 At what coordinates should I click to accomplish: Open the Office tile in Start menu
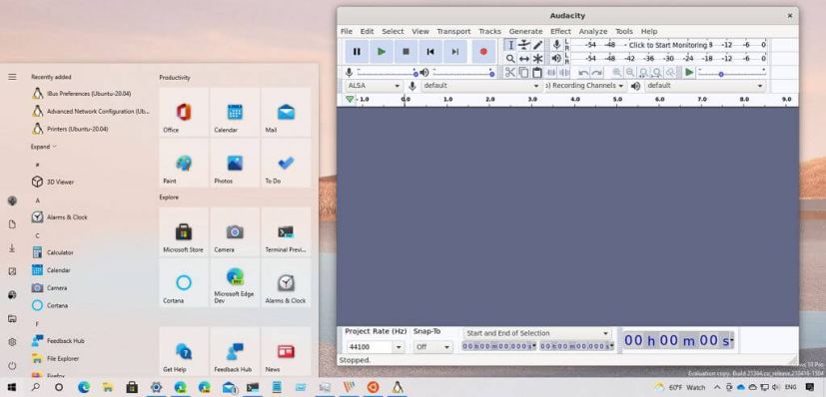click(x=184, y=112)
